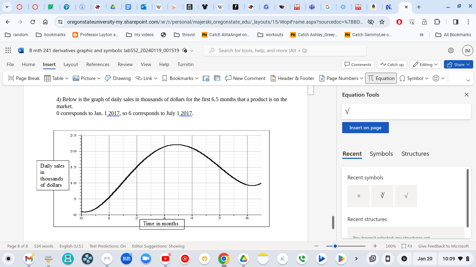Click the Catch up button
The width and height of the screenshot is (476, 267).
tap(392, 64)
